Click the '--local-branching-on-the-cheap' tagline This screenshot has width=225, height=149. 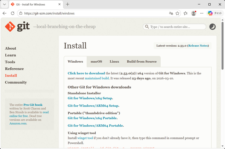(64, 27)
